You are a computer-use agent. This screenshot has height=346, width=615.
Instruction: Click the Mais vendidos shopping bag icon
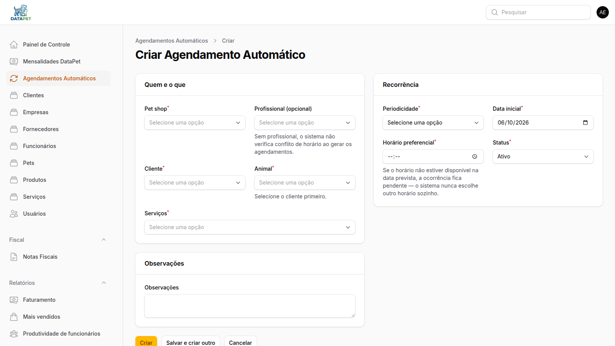(14, 317)
